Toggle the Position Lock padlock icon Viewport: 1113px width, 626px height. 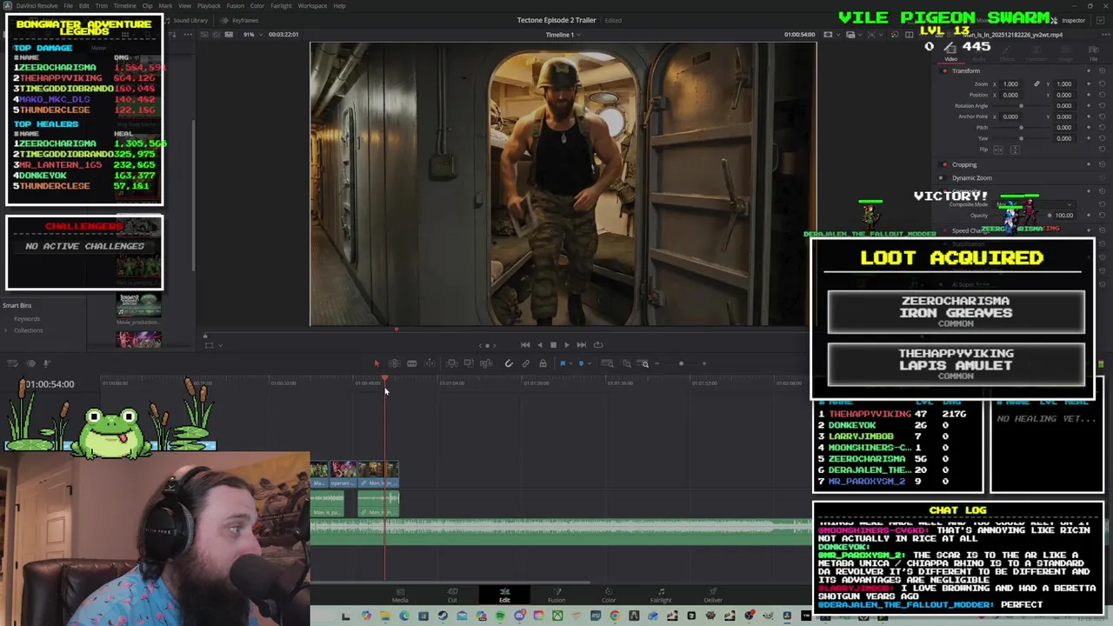[543, 363]
